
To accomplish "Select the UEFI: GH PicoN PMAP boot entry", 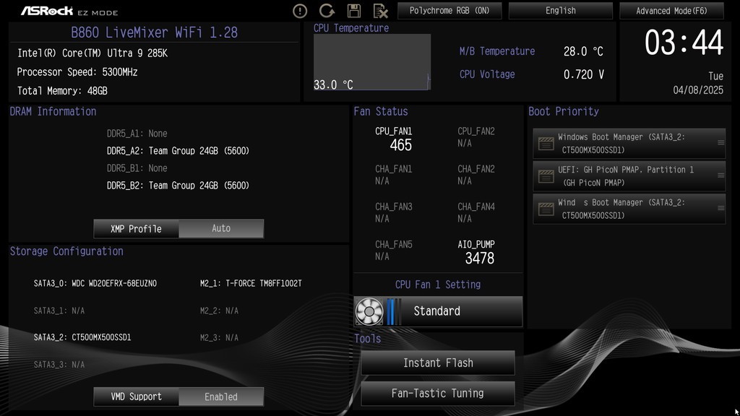I will (x=629, y=176).
